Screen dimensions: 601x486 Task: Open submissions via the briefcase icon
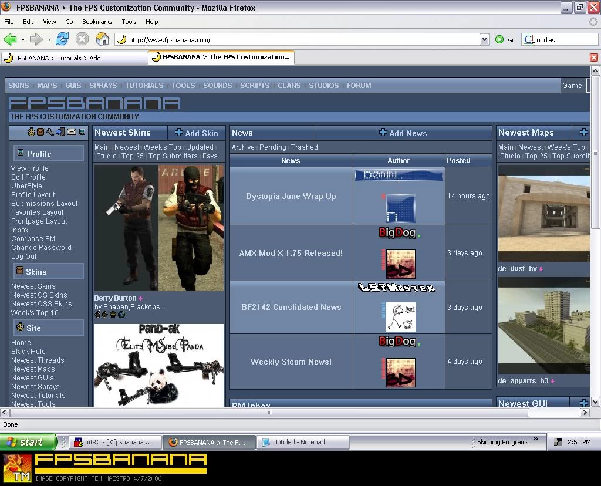40,132
